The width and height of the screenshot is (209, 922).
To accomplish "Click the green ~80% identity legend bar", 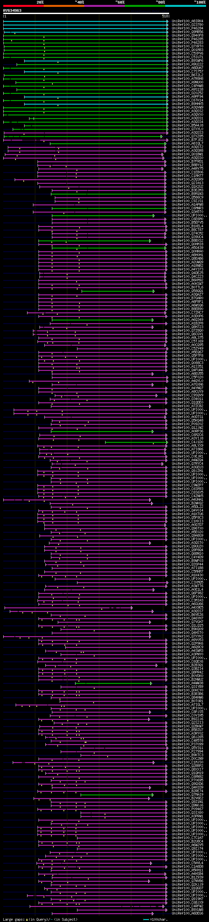I will pos(145,6).
